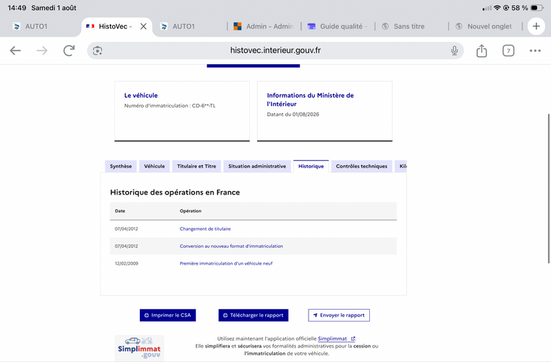
Task: Switch to Guide qualité tab
Action: click(337, 26)
